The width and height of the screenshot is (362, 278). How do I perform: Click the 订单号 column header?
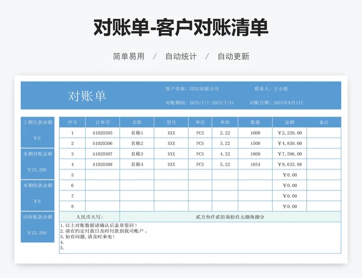point(103,122)
